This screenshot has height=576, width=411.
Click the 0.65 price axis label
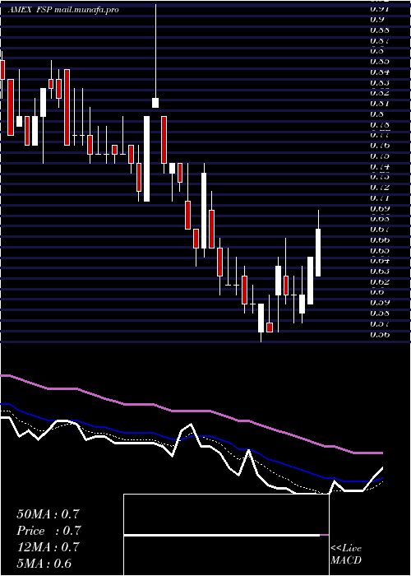pos(380,250)
